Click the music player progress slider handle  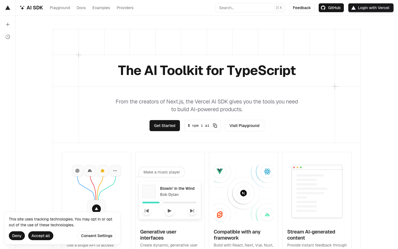161,203
